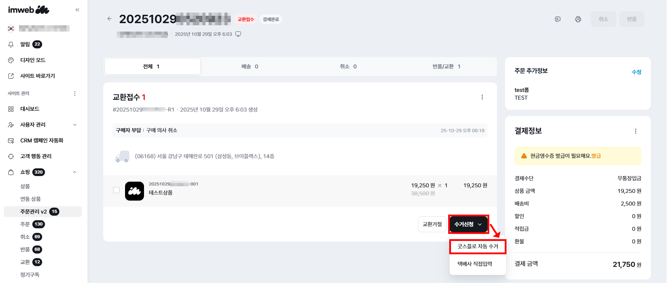
Task: Click the 21,750 원 total amount
Action: [627, 264]
